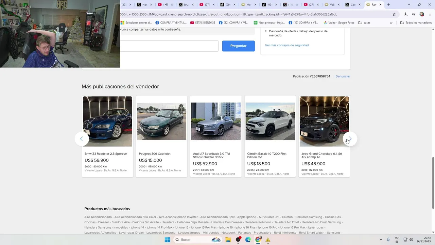Open the Windows Start menu
435x245 pixels.
[x=167, y=240]
